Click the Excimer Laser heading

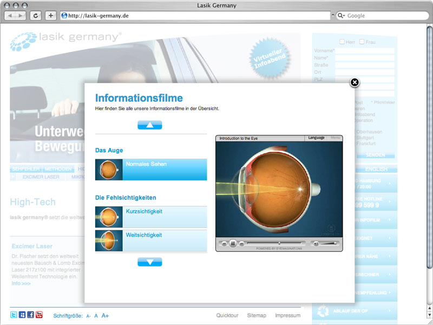32,246
